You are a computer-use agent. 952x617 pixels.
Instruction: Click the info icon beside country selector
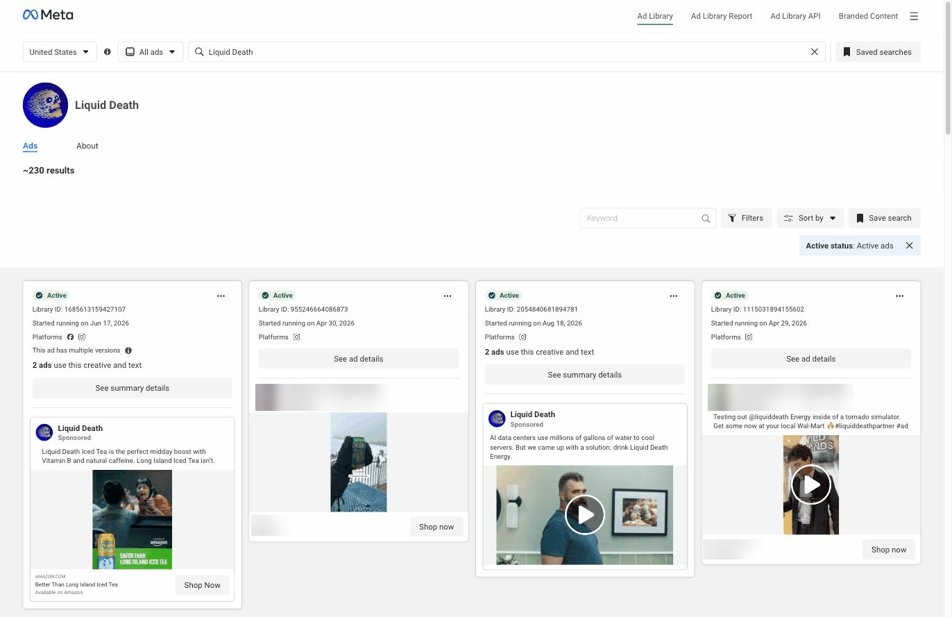pos(108,51)
